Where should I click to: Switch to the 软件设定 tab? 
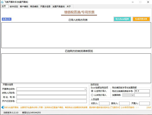[14, 7]
